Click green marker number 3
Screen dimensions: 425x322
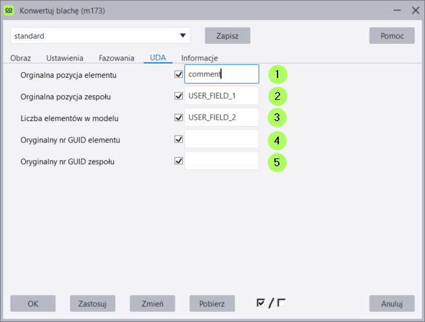[x=277, y=118]
